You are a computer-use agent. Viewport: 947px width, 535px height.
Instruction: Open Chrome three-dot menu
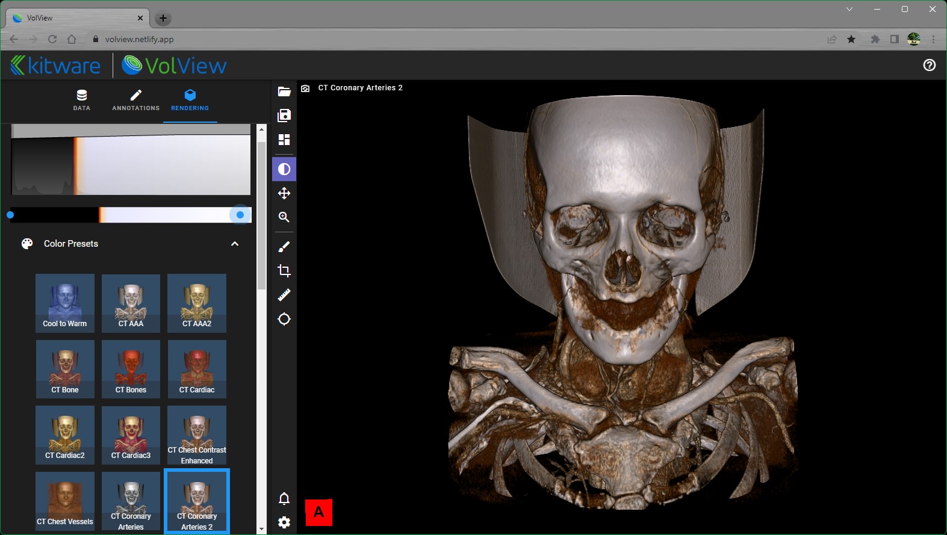click(933, 39)
